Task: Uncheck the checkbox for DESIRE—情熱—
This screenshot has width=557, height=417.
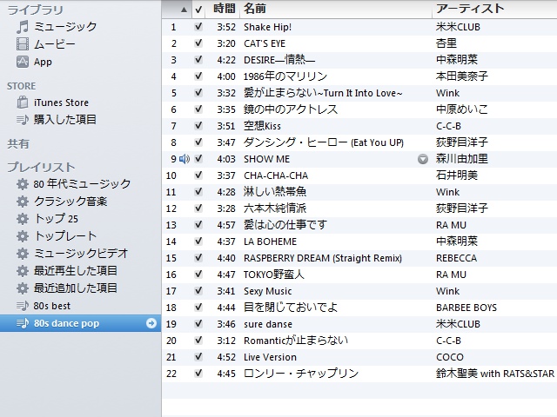Action: (x=198, y=60)
